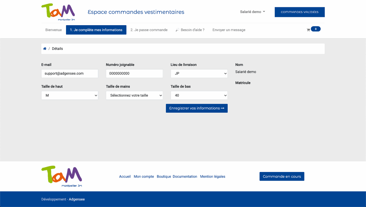Screen dimensions: 366x207
Task: Click 'Enregistrer vos informations' button
Action: 197,108
